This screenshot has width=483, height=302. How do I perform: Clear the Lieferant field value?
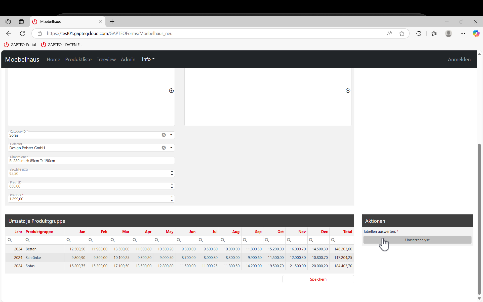(164, 148)
